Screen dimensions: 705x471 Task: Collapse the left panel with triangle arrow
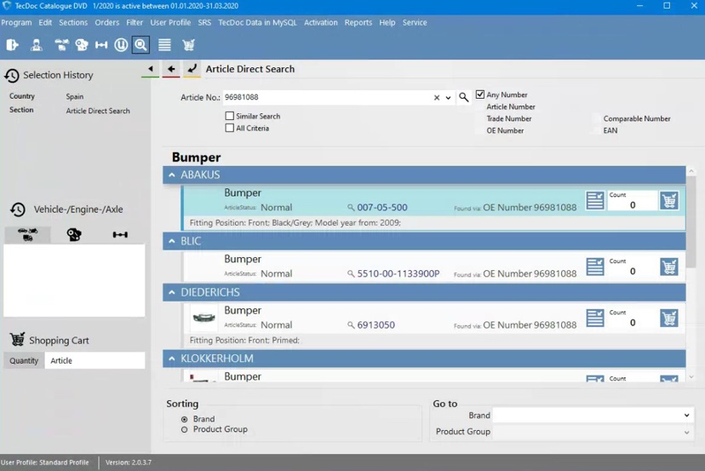point(150,69)
